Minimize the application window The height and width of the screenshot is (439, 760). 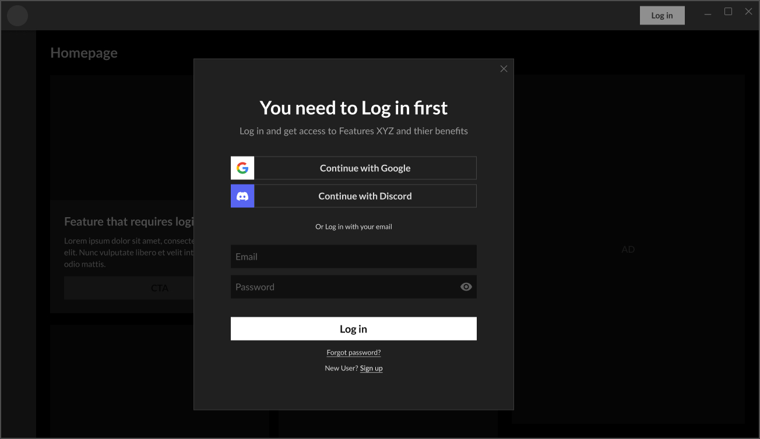click(x=708, y=12)
